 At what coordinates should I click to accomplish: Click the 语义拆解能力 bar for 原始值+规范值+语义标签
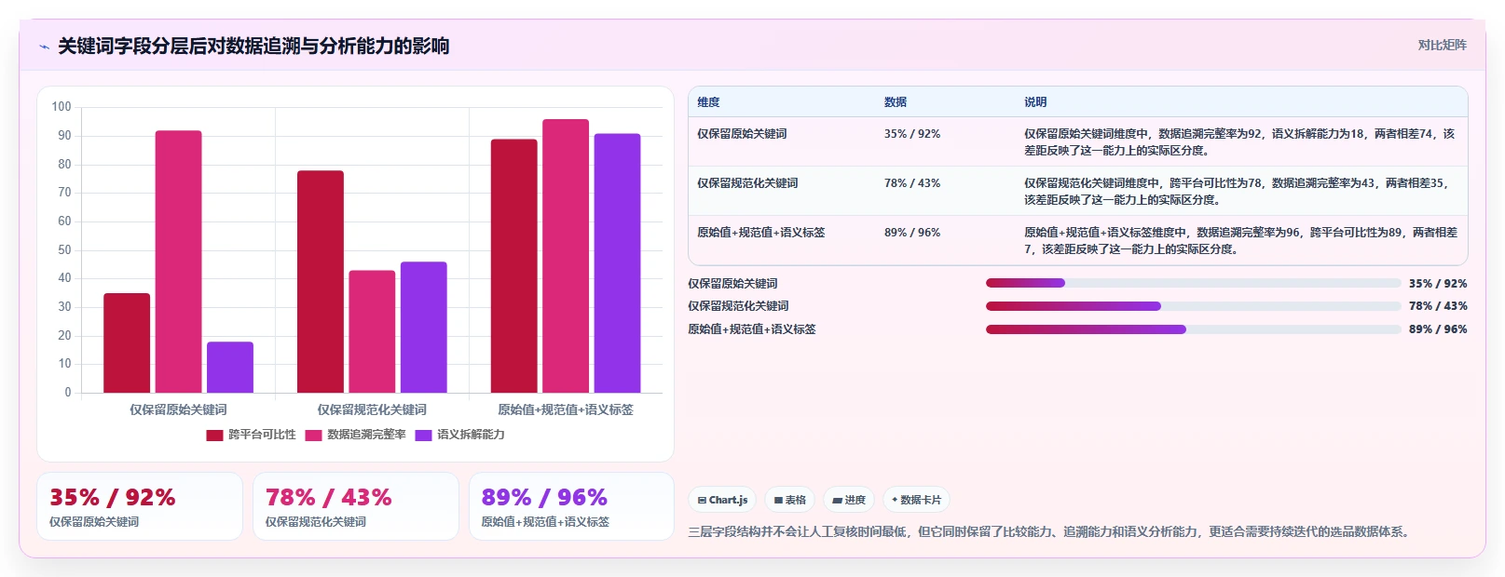pyautogui.click(x=618, y=262)
